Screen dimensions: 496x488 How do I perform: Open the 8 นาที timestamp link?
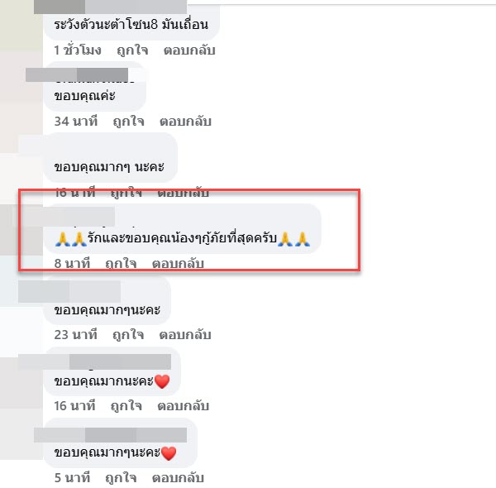click(72, 263)
